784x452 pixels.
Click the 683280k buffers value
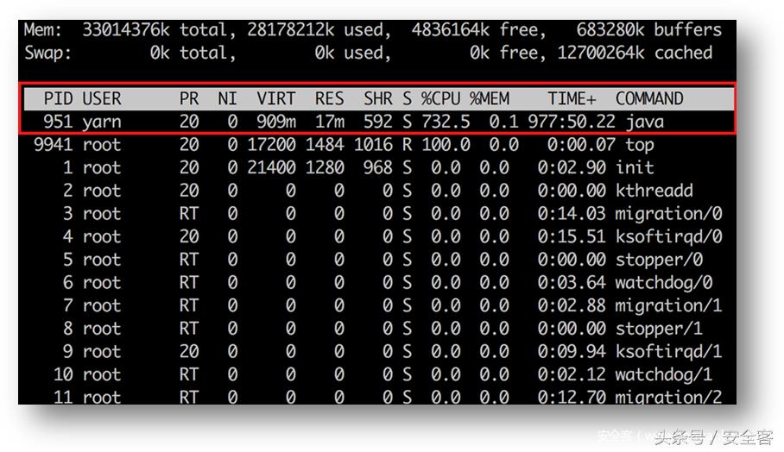[x=610, y=30]
